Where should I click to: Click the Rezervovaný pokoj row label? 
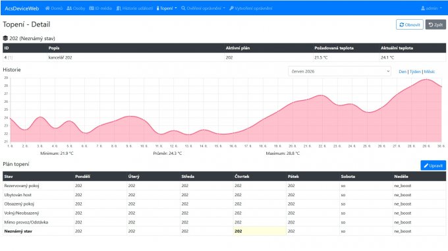[x=22, y=186]
